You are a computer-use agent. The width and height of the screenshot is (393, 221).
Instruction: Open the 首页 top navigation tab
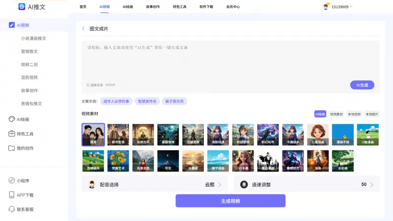tap(83, 7)
